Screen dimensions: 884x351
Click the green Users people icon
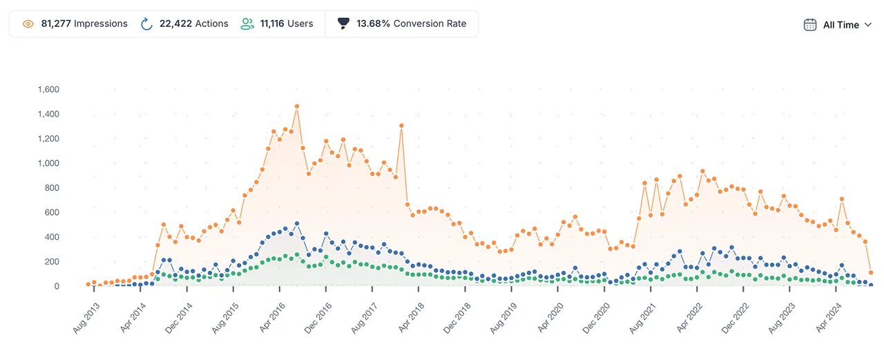[x=247, y=23]
